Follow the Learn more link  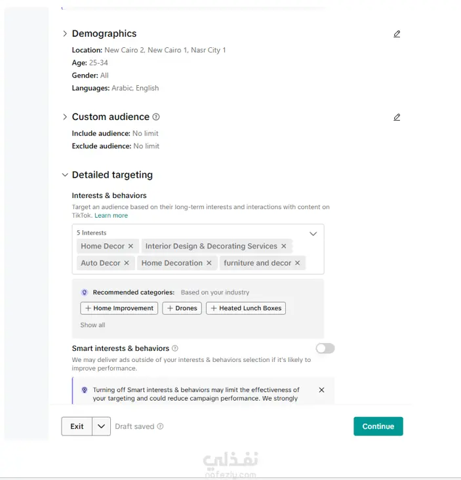tap(111, 216)
